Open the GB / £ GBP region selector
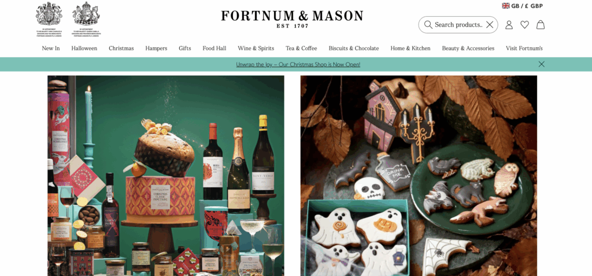Image resolution: width=592 pixels, height=276 pixels. (522, 6)
